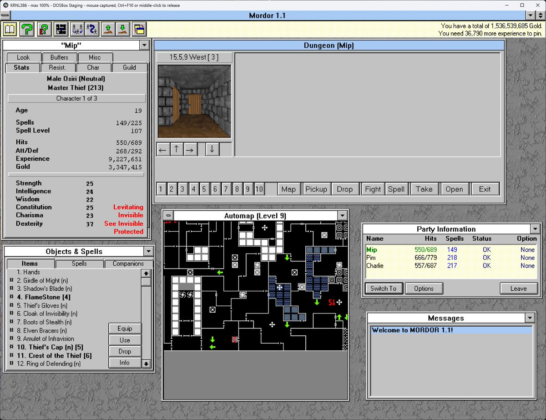The image size is (546, 420).
Task: Move forward with the up arrow button
Action: click(x=177, y=149)
